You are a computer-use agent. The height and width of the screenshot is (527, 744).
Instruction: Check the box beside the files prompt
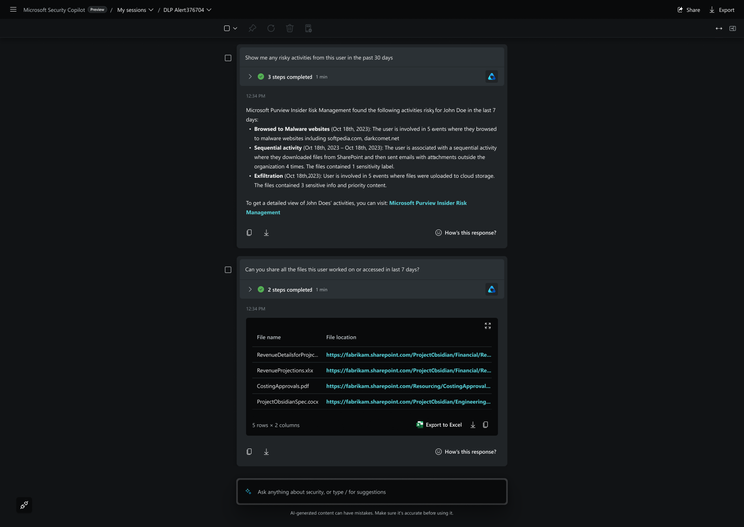[228, 270]
